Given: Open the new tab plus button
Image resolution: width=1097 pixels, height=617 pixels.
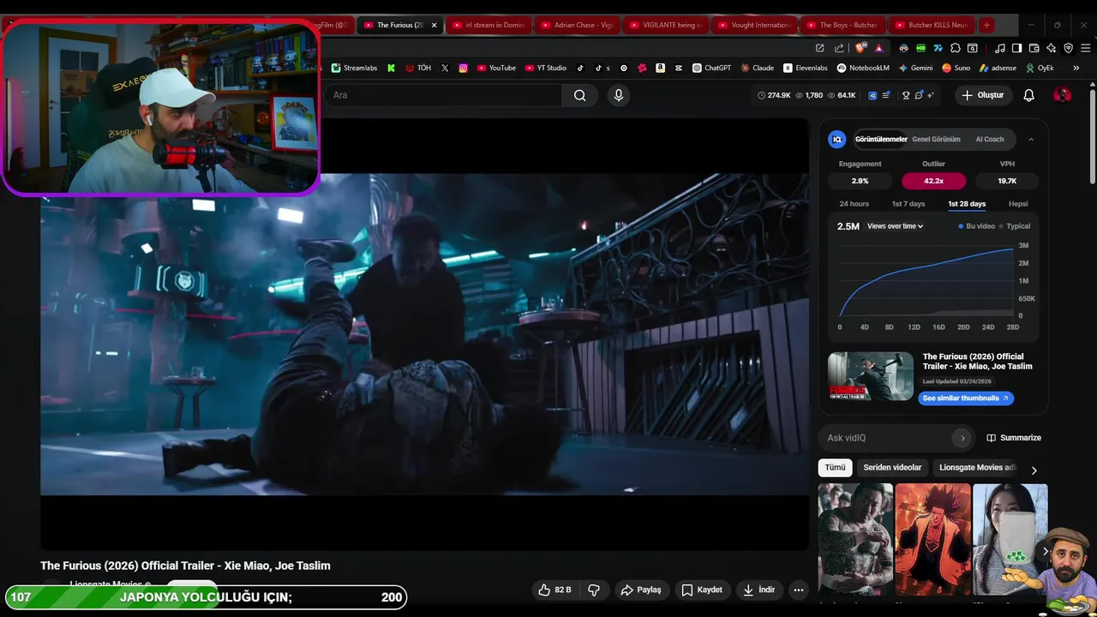Looking at the screenshot, I should (986, 25).
